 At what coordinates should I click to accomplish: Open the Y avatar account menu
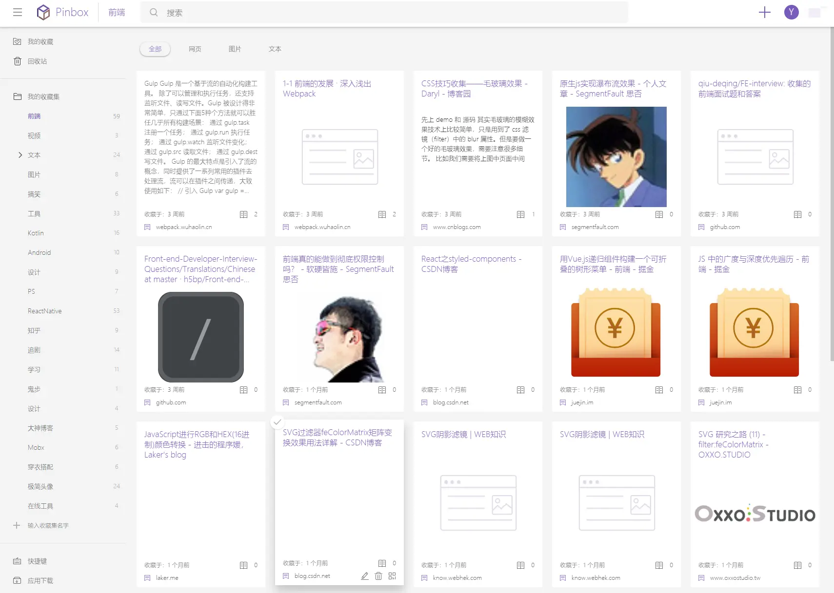tap(791, 12)
